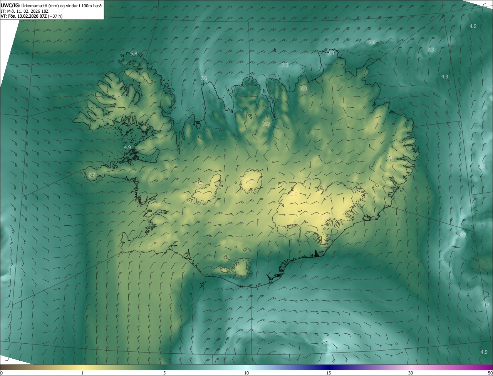Click the colour scale tick label '1'
Screen dimensions: 493x376
click(82, 373)
